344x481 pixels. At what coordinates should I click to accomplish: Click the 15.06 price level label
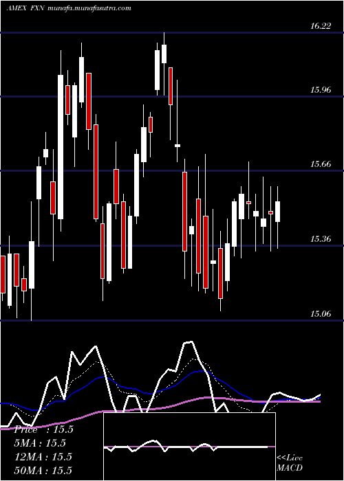tap(321, 314)
